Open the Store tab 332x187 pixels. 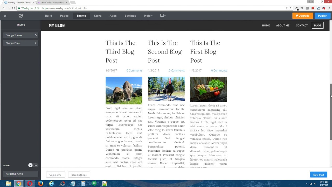point(98,16)
